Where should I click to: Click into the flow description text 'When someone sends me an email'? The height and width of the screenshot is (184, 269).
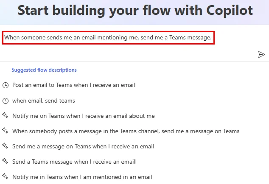pyautogui.click(x=50, y=38)
